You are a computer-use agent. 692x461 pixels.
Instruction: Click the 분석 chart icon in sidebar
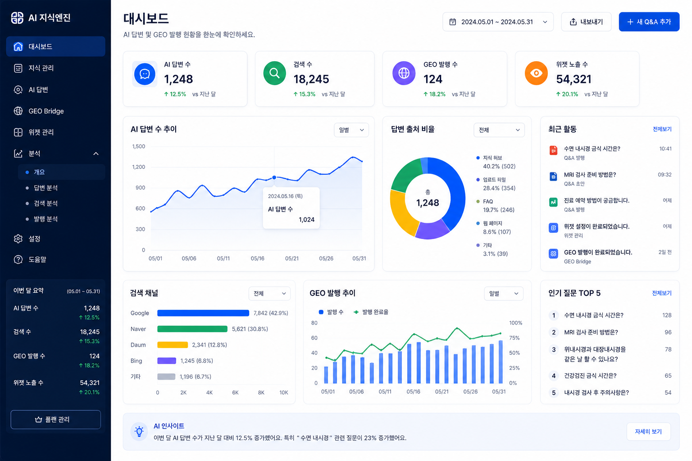18,154
